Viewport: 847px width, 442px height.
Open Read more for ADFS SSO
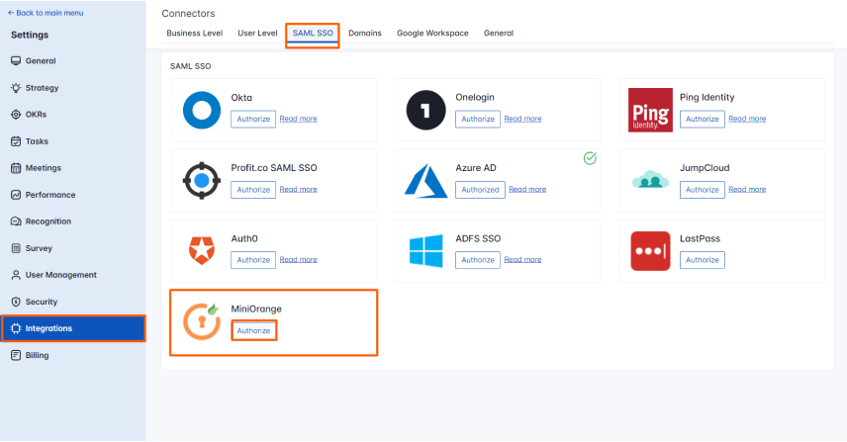point(522,260)
